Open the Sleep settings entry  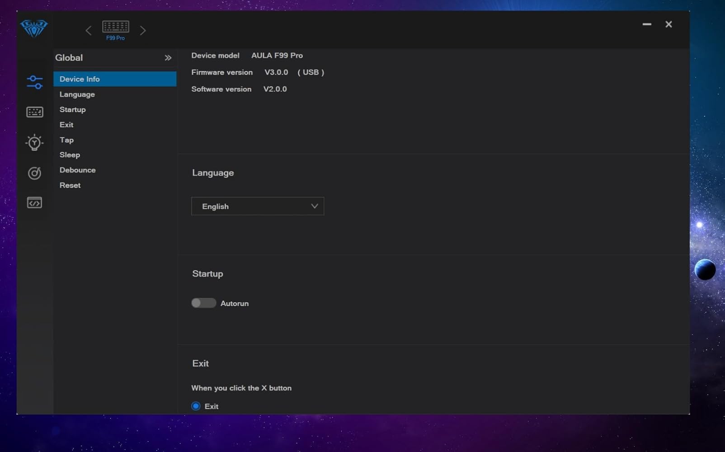(70, 155)
